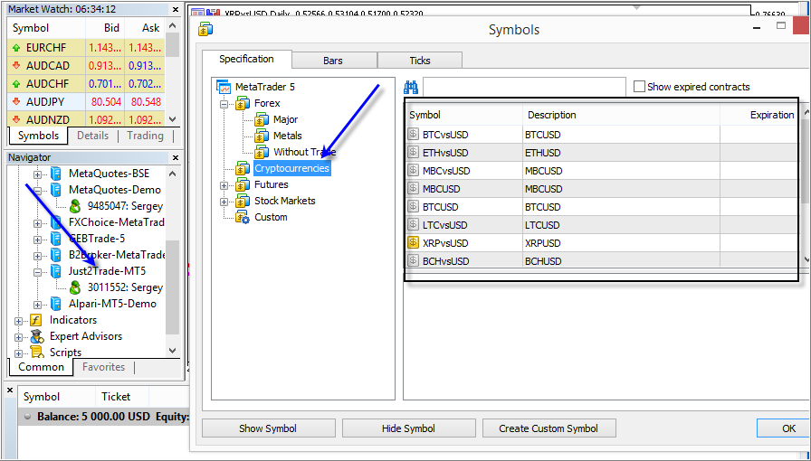The image size is (811, 461).
Task: Click the MetaTrader 5 root tree icon
Action: (224, 87)
